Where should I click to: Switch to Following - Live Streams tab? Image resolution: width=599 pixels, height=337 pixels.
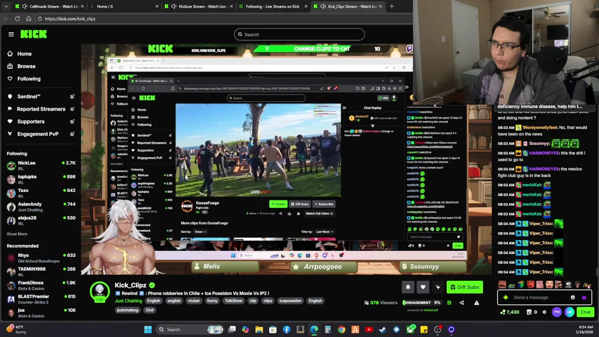coord(272,6)
